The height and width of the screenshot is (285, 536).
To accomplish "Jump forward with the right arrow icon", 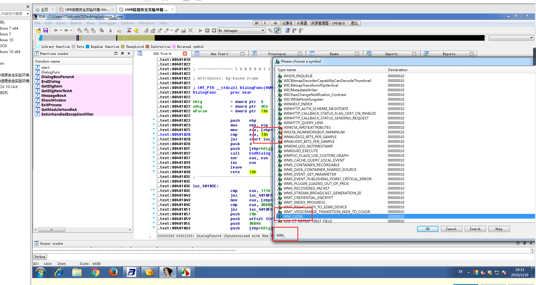I will pos(66,30).
